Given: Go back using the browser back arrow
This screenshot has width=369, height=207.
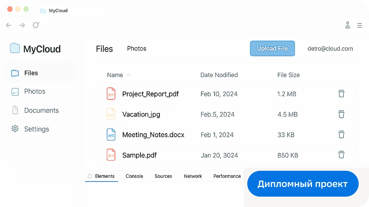Looking at the screenshot, I should (x=9, y=25).
